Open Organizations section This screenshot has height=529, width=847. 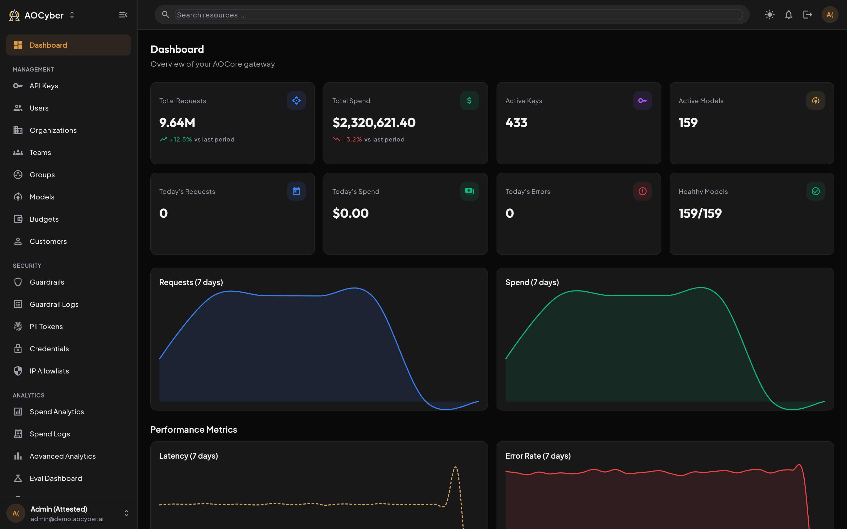(69, 130)
